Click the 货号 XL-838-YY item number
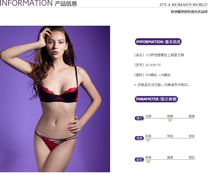 pos(147,65)
